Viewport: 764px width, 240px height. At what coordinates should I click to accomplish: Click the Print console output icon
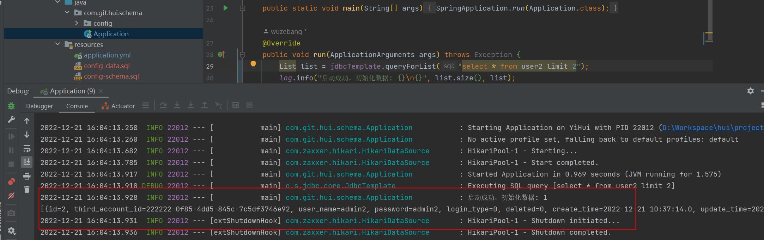point(27,176)
